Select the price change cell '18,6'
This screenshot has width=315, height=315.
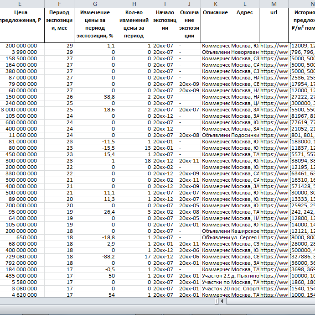tap(95, 110)
